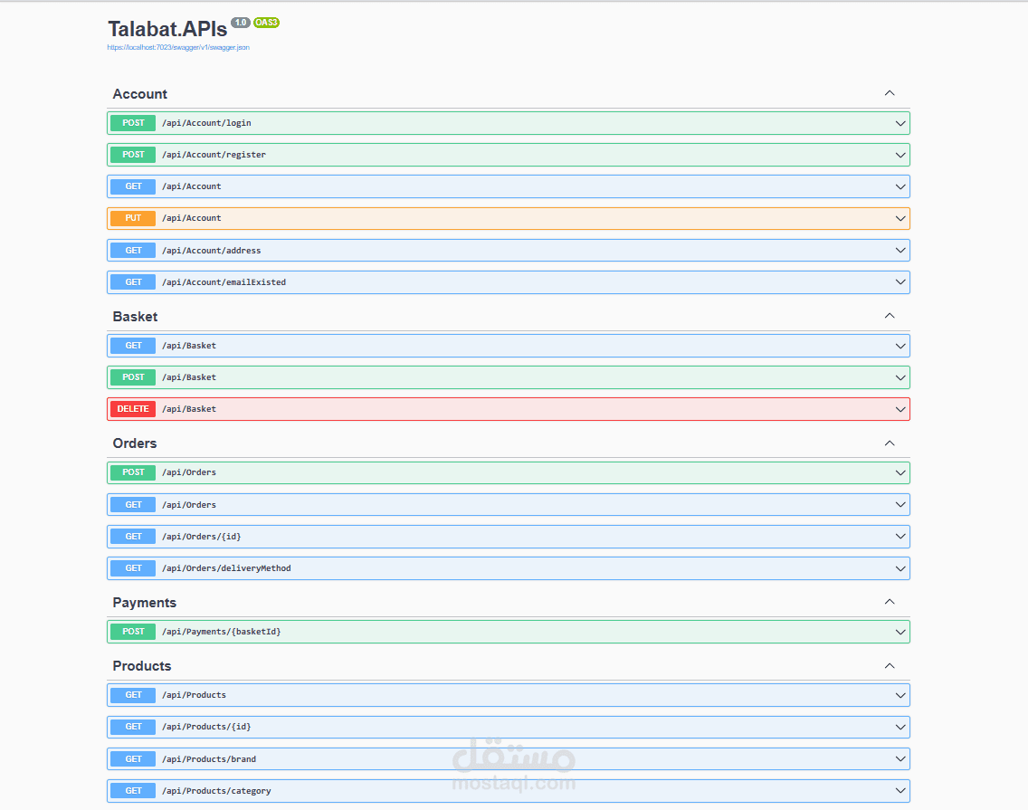Viewport: 1028px width, 810px height.
Task: Open the swagger.json link under the title
Action: (178, 47)
